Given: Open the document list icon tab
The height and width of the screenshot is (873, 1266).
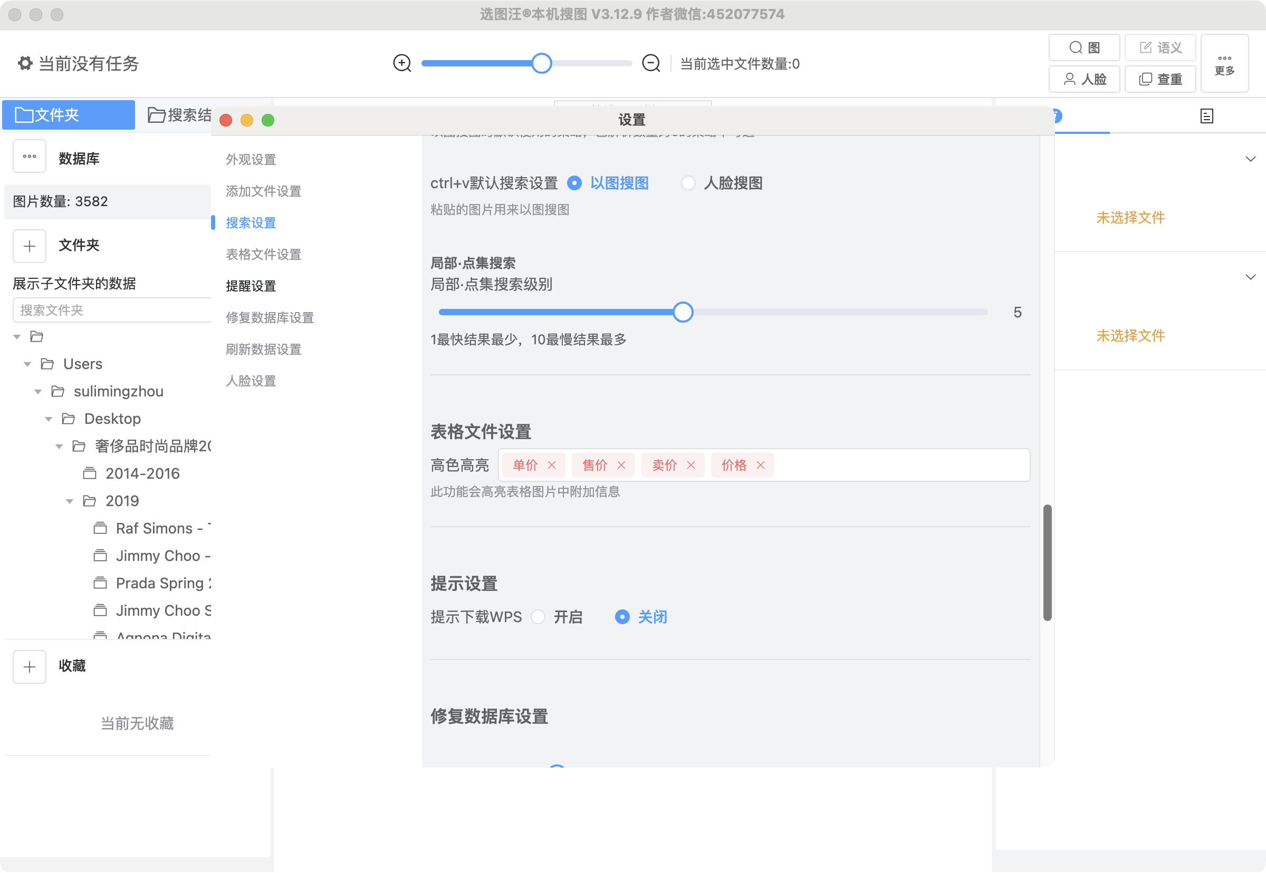Looking at the screenshot, I should click(x=1206, y=116).
